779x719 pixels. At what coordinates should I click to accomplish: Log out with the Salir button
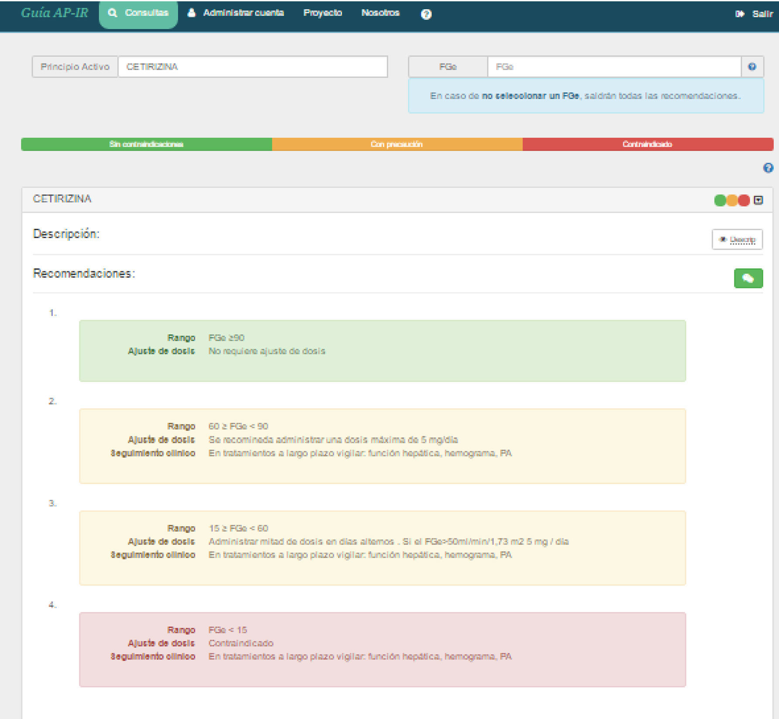754,14
